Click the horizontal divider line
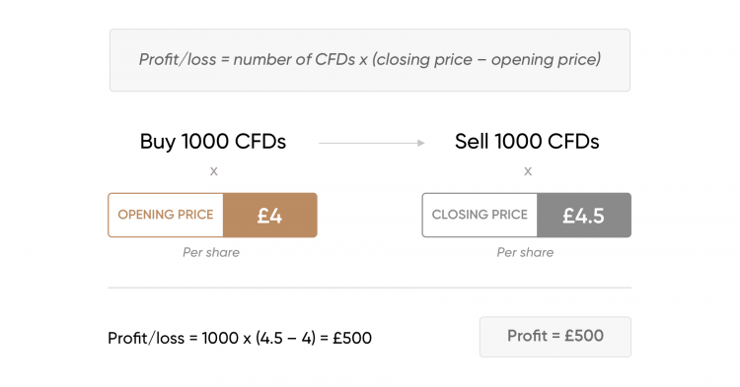The width and height of the screenshot is (740, 387). click(x=369, y=288)
